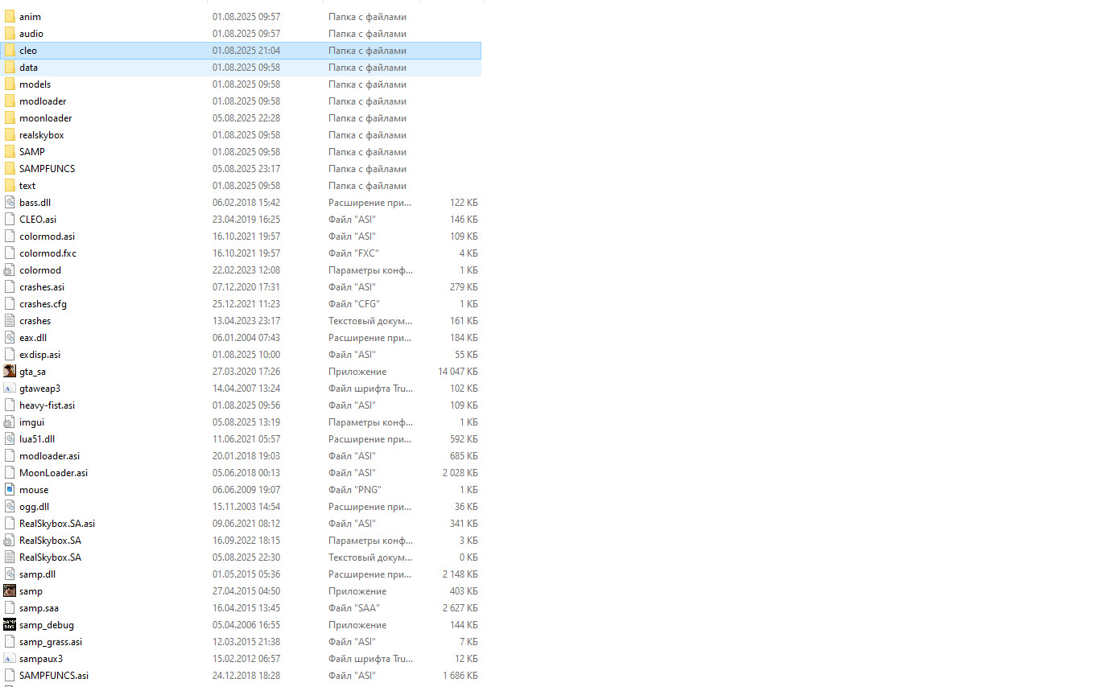This screenshot has height=687, width=1114.
Task: Select the heavy-fist.asi file name
Action: tap(47, 405)
